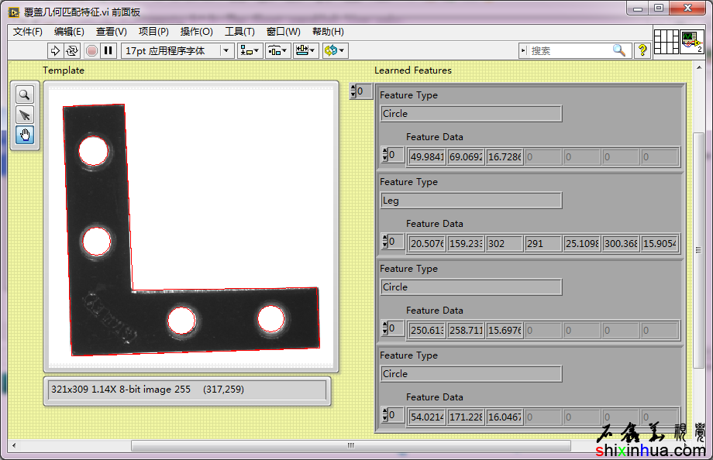Click the 搜索 search input field
The image size is (713, 460).
[570, 50]
